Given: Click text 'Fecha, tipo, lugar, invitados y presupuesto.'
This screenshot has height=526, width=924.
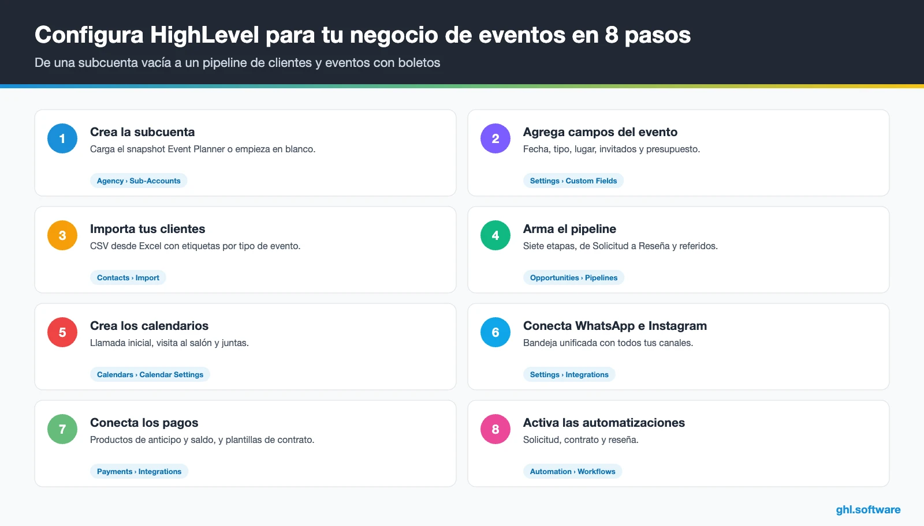Looking at the screenshot, I should 612,149.
